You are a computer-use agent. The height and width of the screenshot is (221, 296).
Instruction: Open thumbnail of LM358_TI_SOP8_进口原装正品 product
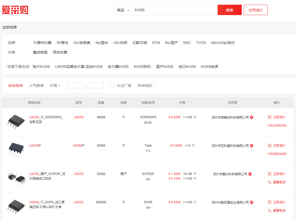coord(16,207)
